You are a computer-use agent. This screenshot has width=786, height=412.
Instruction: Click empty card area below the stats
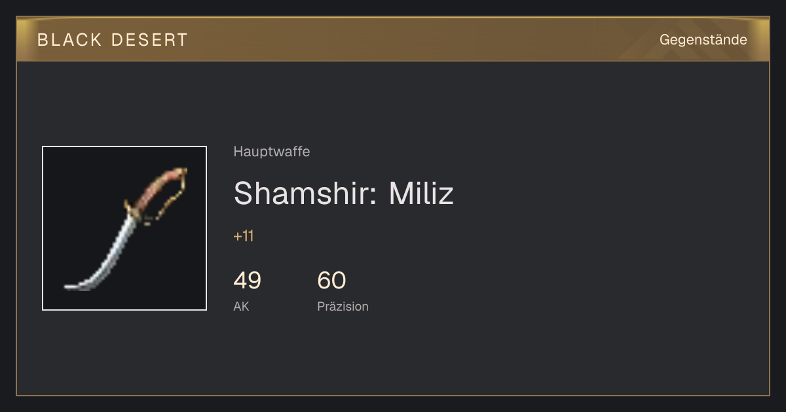393,356
